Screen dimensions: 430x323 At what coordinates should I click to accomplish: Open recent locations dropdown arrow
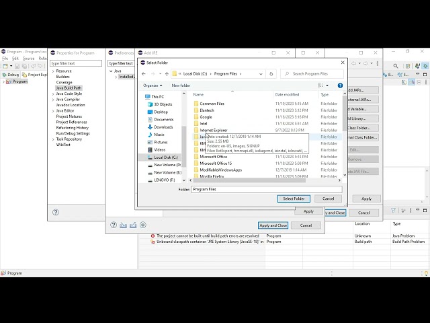click(160, 74)
